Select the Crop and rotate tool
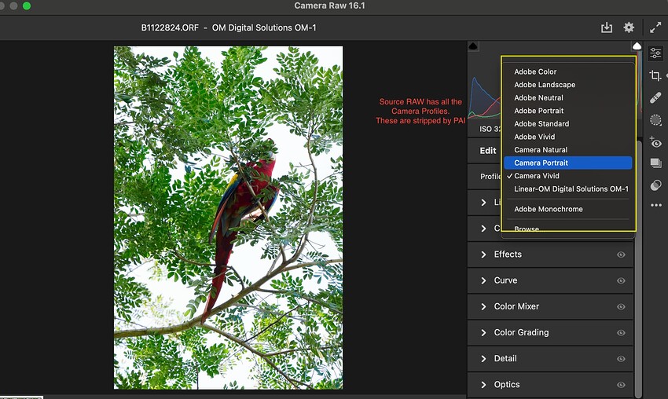 tap(655, 76)
